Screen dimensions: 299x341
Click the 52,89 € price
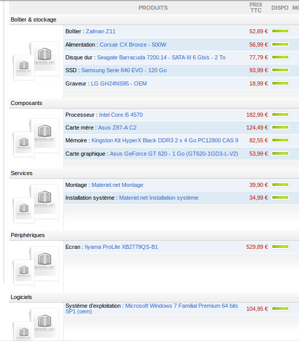259,31
